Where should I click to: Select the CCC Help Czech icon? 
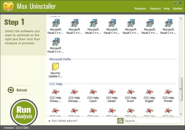tap(93, 92)
